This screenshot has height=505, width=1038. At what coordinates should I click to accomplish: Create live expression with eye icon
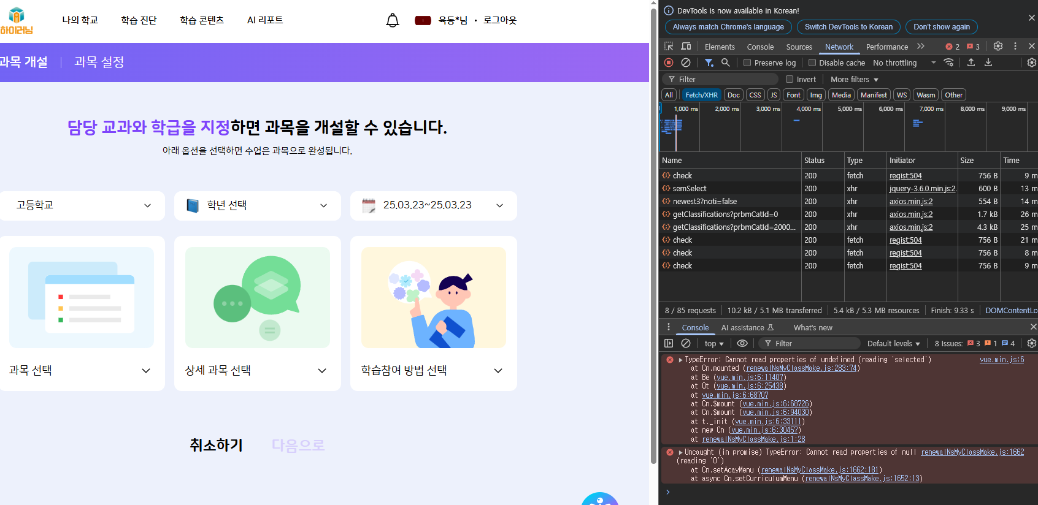pos(742,343)
